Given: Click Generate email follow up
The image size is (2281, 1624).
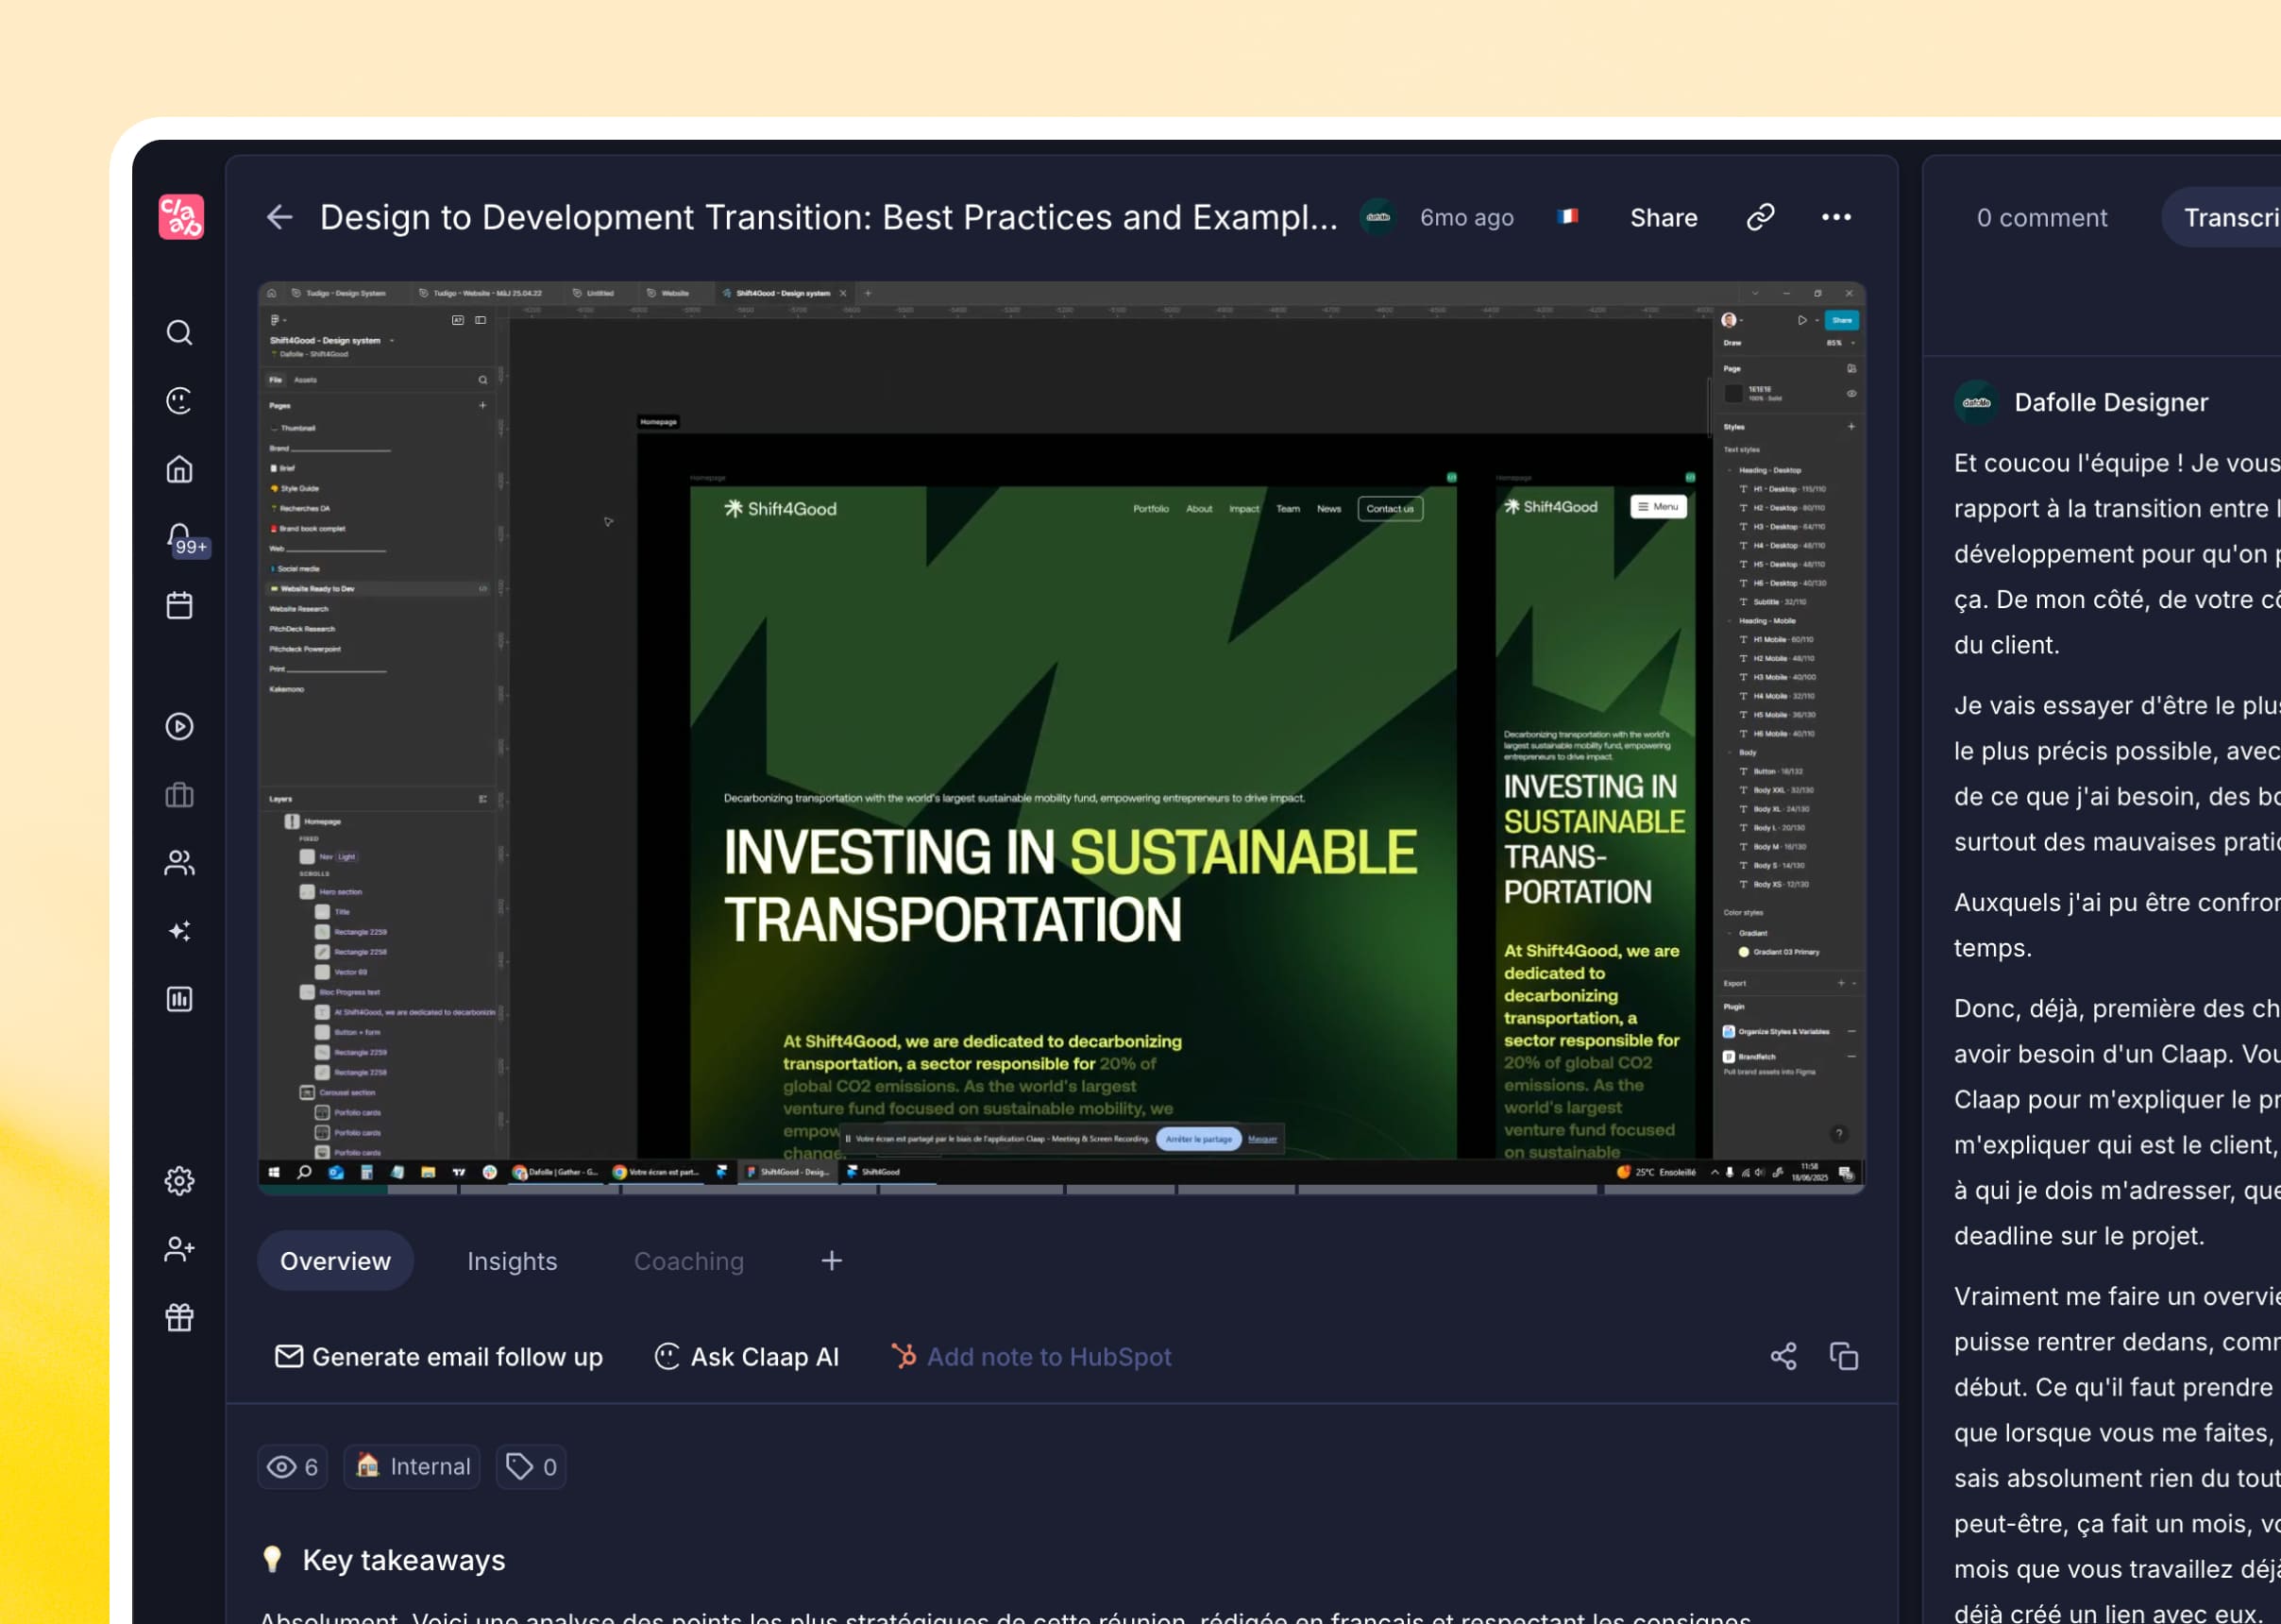Looking at the screenshot, I should tap(439, 1357).
